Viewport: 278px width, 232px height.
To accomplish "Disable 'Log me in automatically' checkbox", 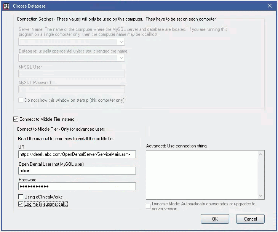I will point(21,204).
